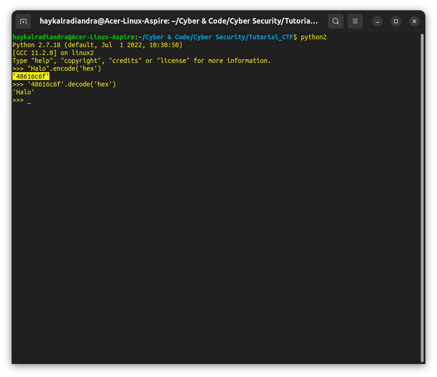Select the highlighted hex string '48616c6f'

pyautogui.click(x=30, y=76)
